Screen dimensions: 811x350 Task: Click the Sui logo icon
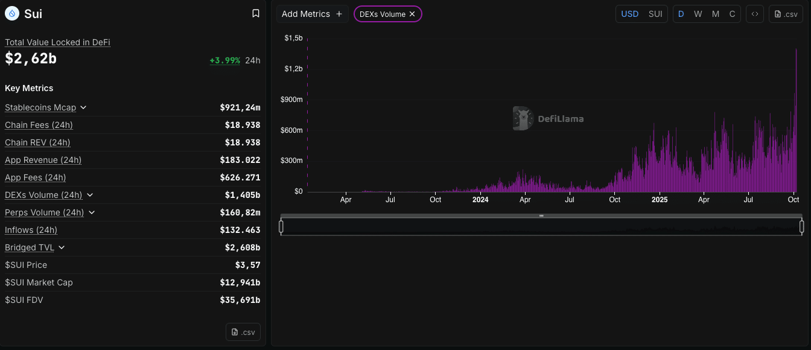(x=13, y=13)
